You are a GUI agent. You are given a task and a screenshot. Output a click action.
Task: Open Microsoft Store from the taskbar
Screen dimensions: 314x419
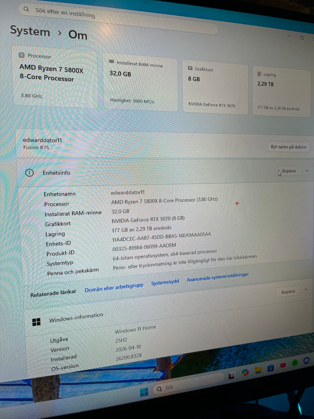(x=270, y=368)
